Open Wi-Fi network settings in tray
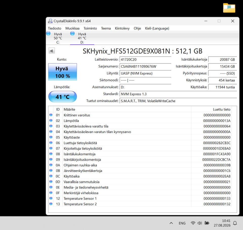The height and width of the screenshot is (230, 243). click(193, 223)
